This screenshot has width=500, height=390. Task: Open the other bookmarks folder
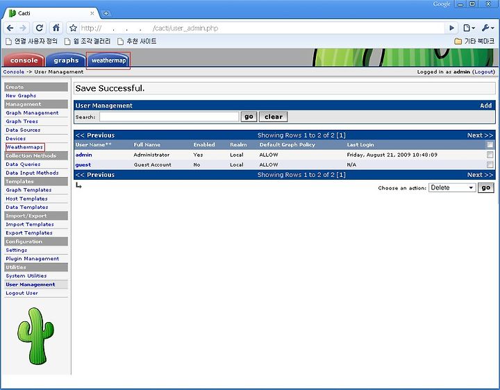coord(474,41)
